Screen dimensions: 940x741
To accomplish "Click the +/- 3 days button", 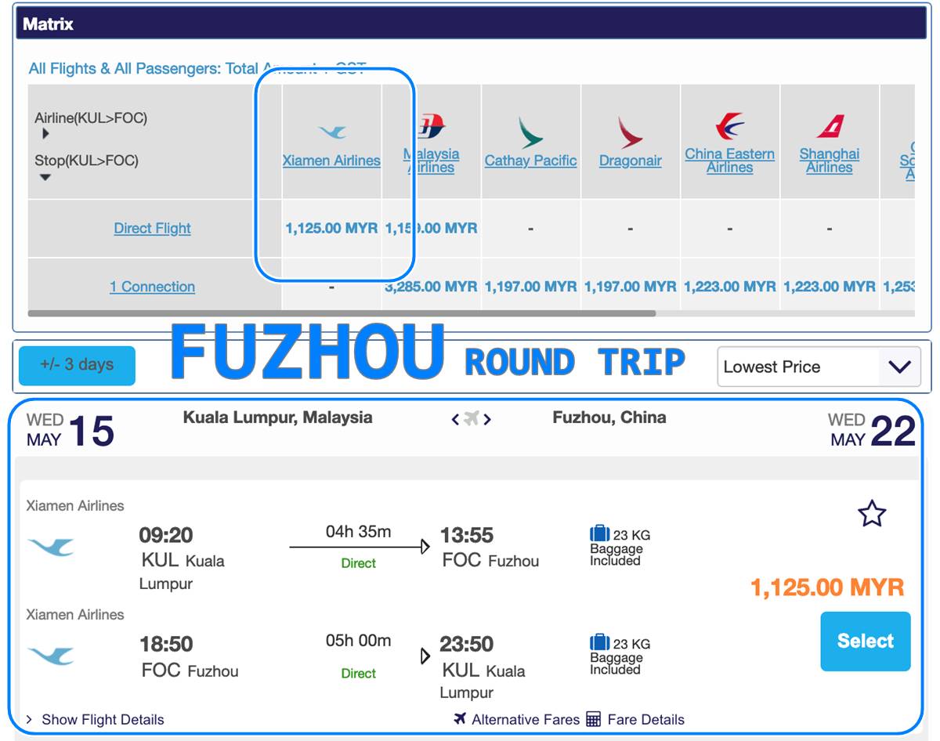I will click(x=77, y=365).
